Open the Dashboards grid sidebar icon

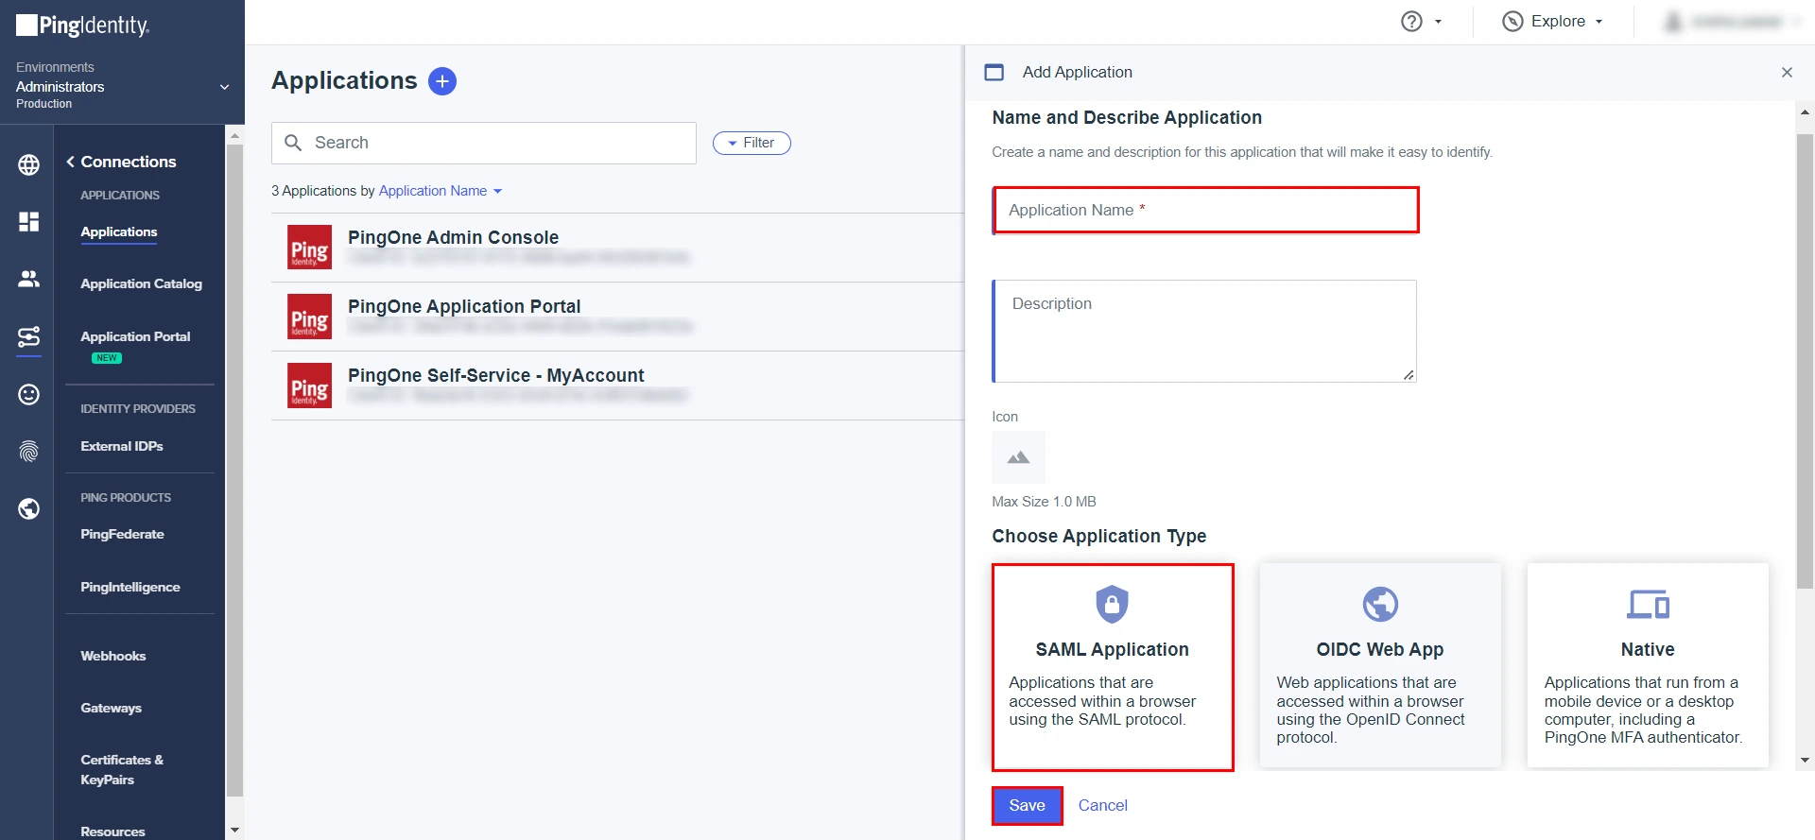(x=29, y=221)
